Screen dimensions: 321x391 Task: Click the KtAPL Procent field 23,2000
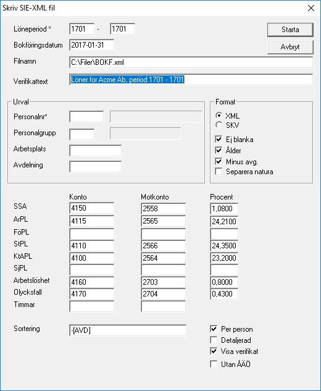point(224,258)
